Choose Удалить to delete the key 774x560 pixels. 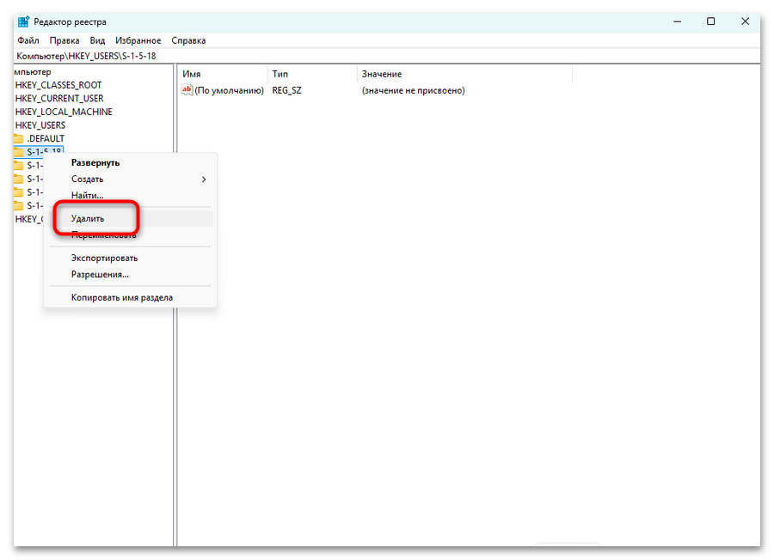pyautogui.click(x=131, y=218)
